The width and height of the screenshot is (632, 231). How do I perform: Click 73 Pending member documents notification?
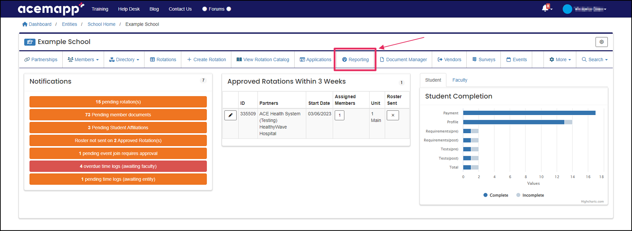pos(118,115)
